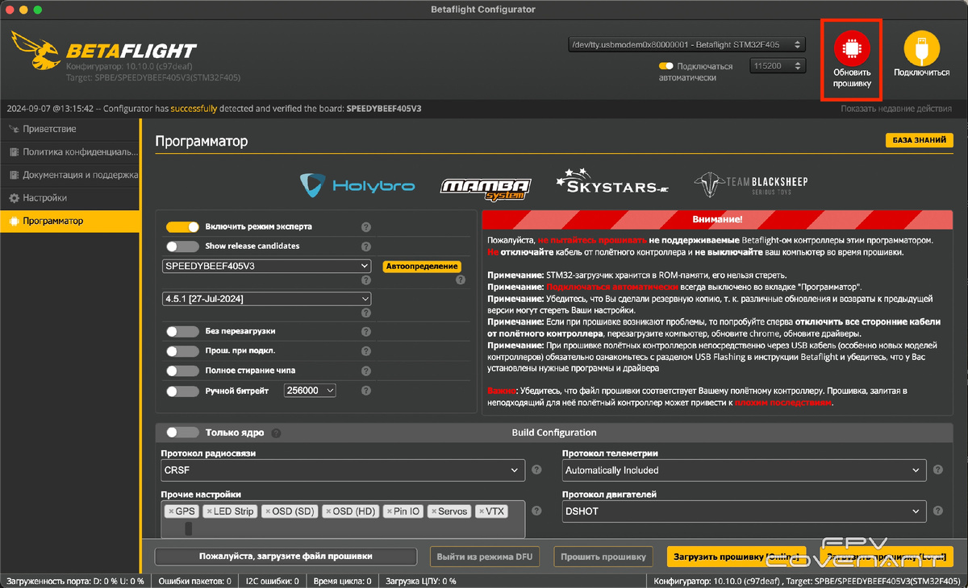The image size is (968, 588).
Task: Click the Прошить прошивку button
Action: click(x=603, y=557)
